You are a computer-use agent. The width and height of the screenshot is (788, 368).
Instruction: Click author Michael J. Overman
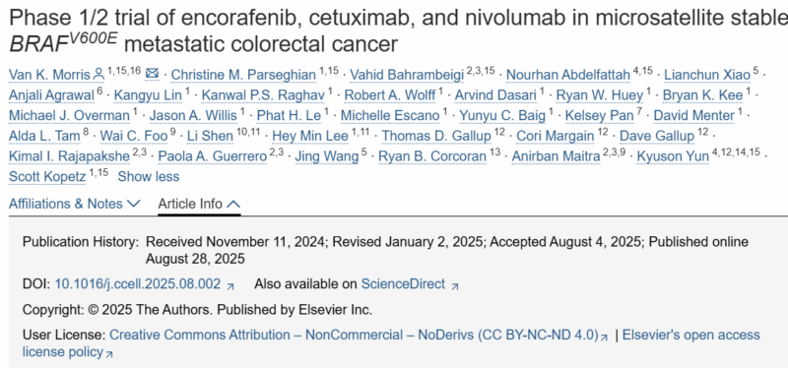point(69,116)
